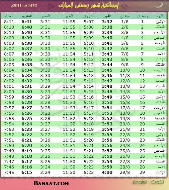Click the ornament left of the title
Screen dimensions: 169x190
(50, 6)
